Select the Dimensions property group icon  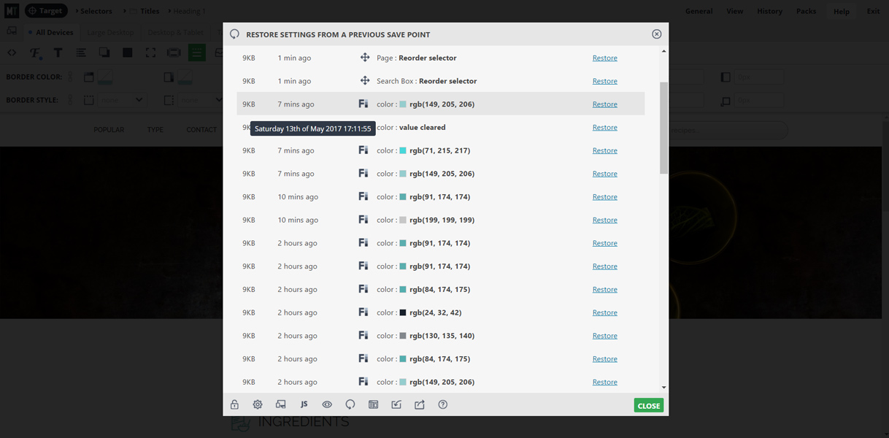coord(150,53)
